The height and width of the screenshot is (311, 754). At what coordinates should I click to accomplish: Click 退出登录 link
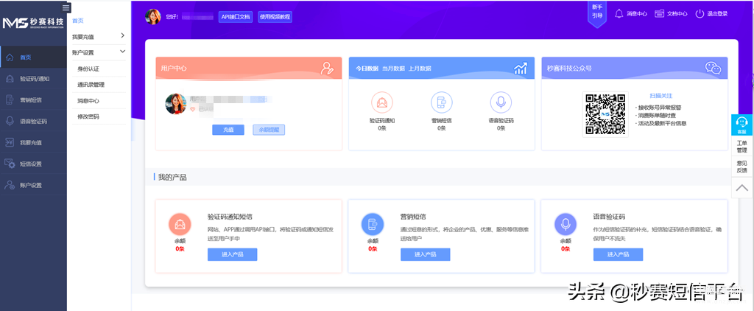pyautogui.click(x=717, y=14)
